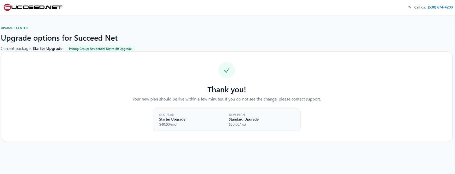Image resolution: width=455 pixels, height=174 pixels.
Task: Click the NEW PLAN label
Action: coord(237,115)
